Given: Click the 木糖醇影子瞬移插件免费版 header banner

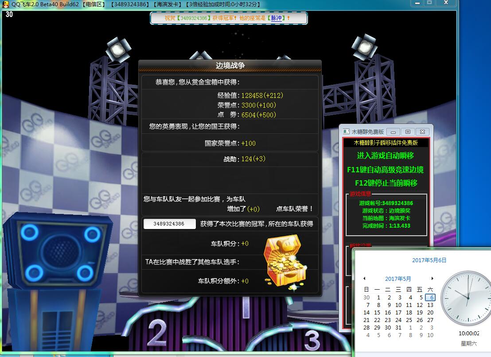Looking at the screenshot, I should pos(386,143).
